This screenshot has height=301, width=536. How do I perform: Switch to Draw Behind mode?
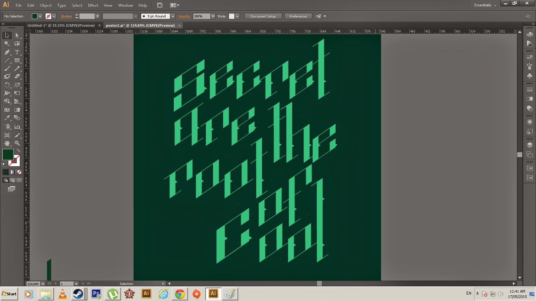(12, 180)
